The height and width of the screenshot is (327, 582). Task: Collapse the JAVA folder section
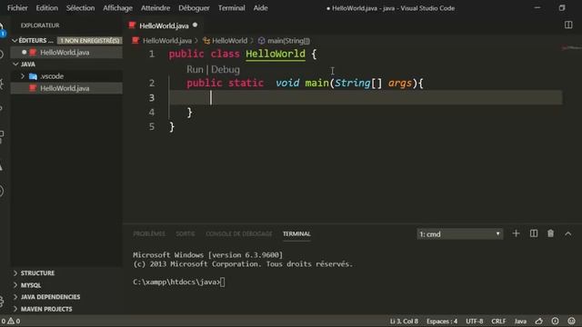(15, 64)
